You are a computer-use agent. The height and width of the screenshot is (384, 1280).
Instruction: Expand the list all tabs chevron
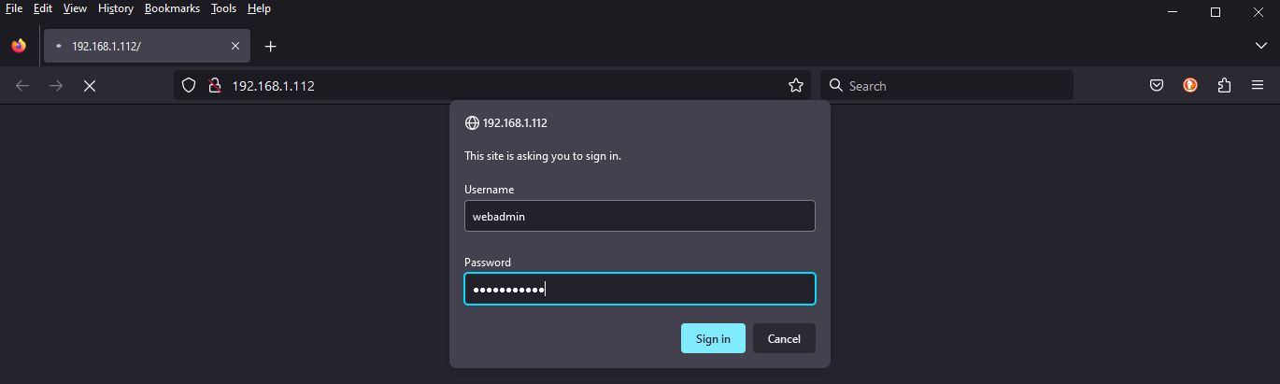[1261, 46]
